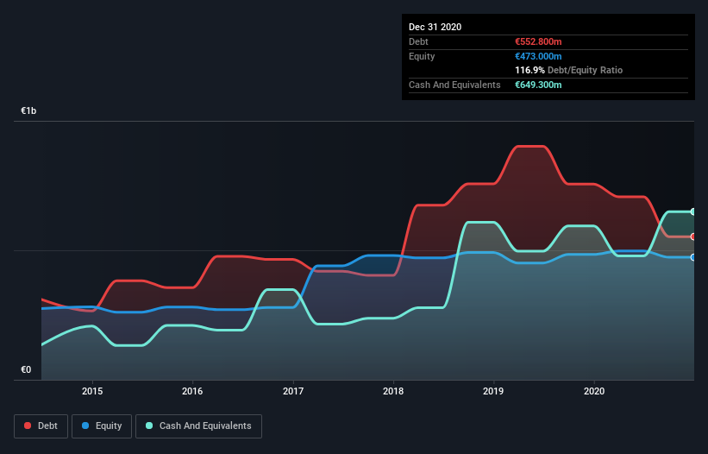The image size is (708, 454).
Task: Click the 2019 axis label
Action: click(493, 391)
